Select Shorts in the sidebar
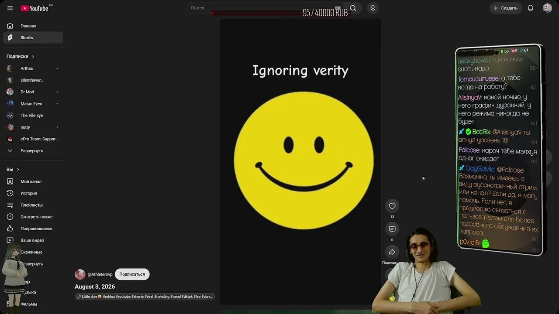This screenshot has width=559, height=314. (33, 38)
